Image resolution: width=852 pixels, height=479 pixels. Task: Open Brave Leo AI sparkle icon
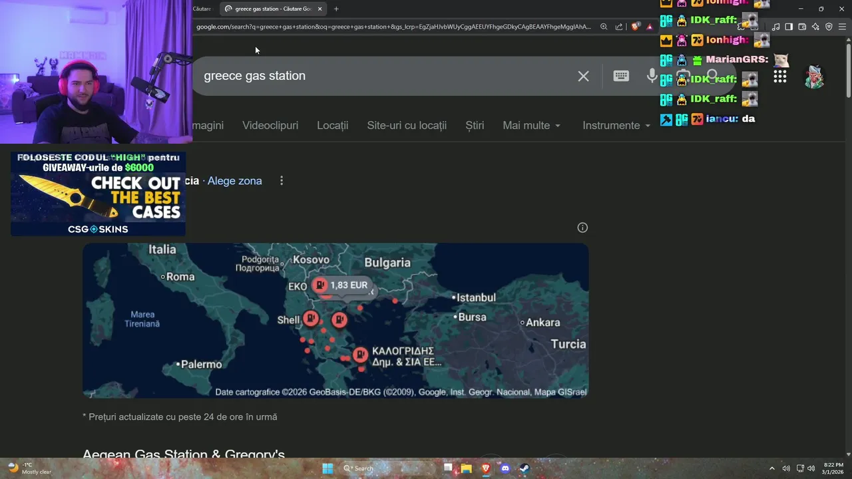tap(815, 27)
